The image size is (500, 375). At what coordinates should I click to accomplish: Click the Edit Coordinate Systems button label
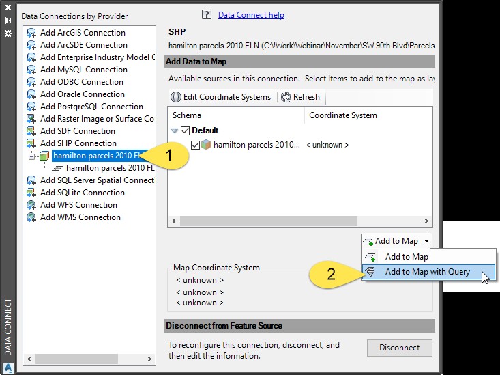(226, 97)
